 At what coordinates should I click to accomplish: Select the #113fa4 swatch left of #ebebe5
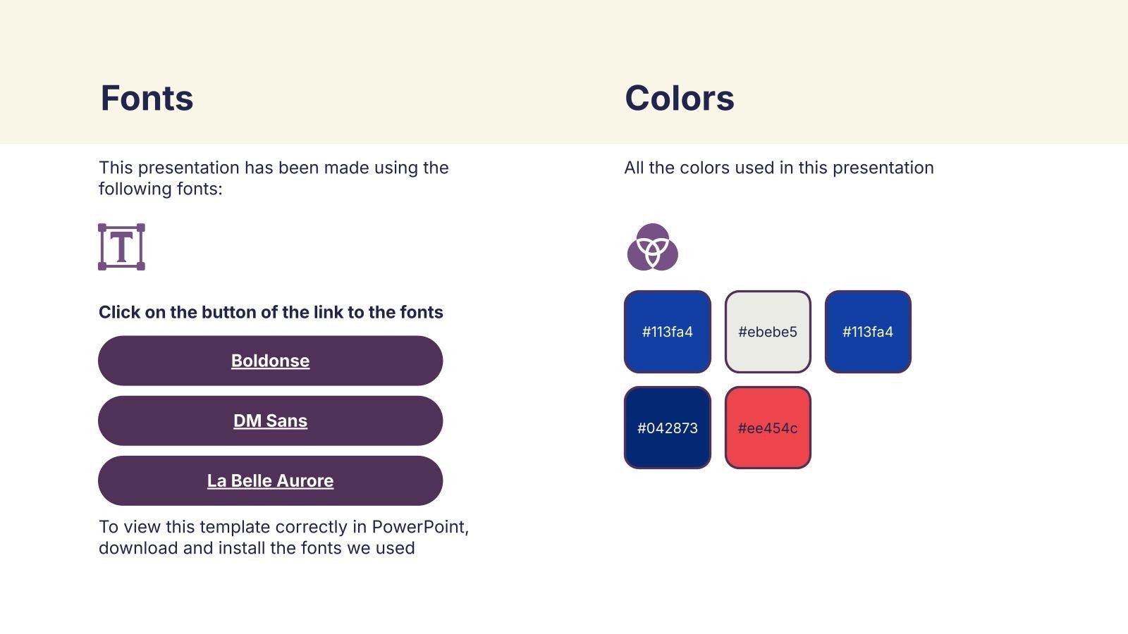[x=667, y=332]
